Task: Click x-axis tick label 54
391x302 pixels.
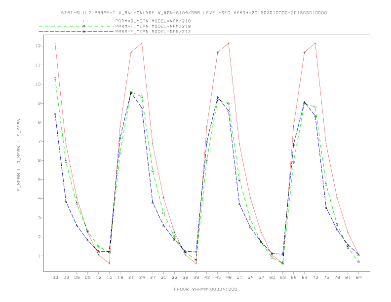Action: point(250,277)
